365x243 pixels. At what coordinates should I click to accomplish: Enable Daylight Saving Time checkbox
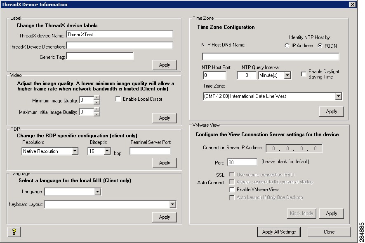(x=303, y=74)
